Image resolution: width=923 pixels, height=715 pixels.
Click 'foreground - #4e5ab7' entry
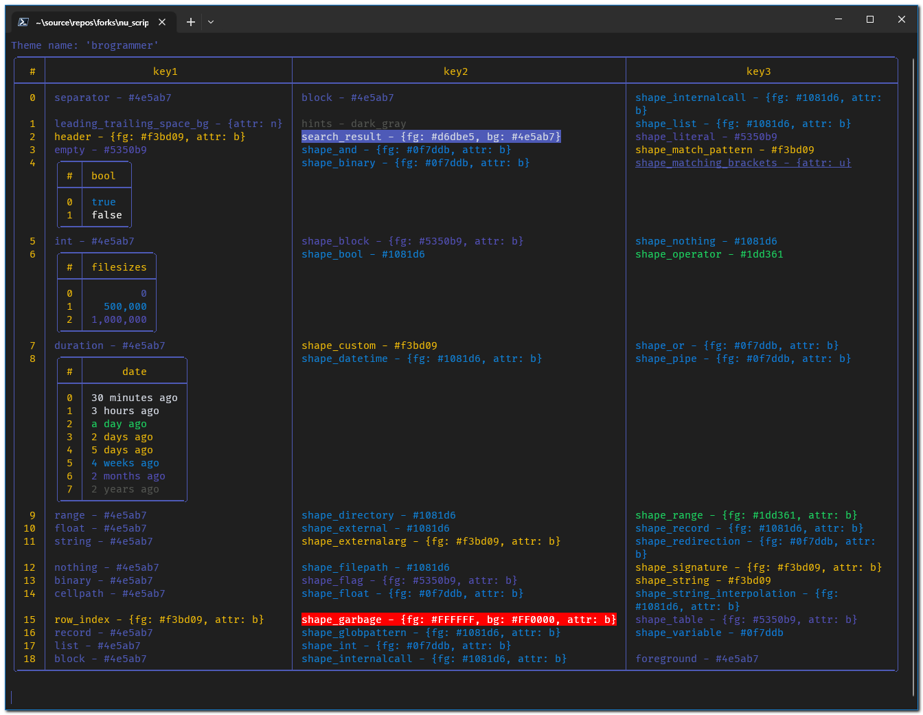point(697,659)
